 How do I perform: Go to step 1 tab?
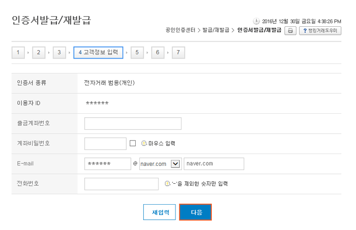coord(18,53)
